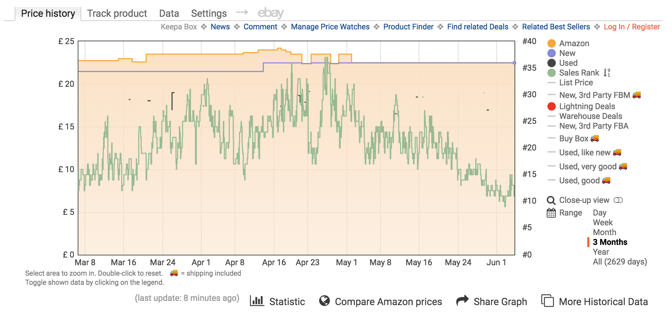The width and height of the screenshot is (672, 317).
Task: Open the News link
Action: click(x=220, y=27)
